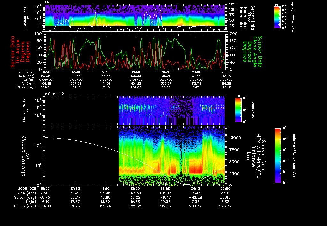Click the ELon value 175.17

pos(226,87)
